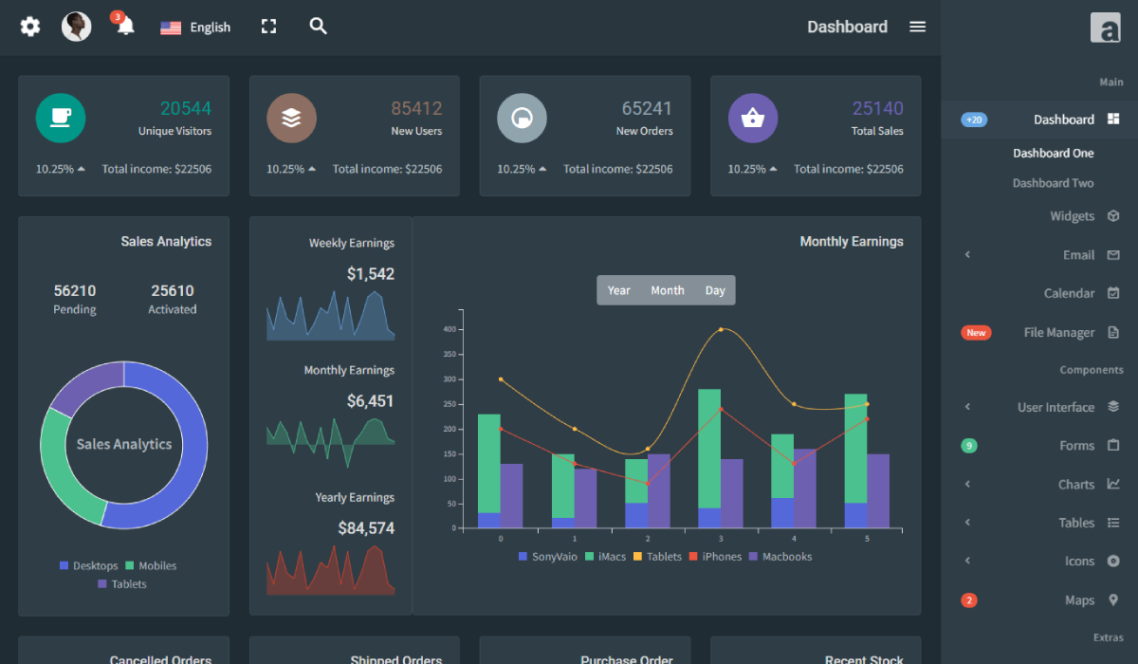Expand the Email sidebar menu
This screenshot has height=664, width=1138.
[1078, 255]
